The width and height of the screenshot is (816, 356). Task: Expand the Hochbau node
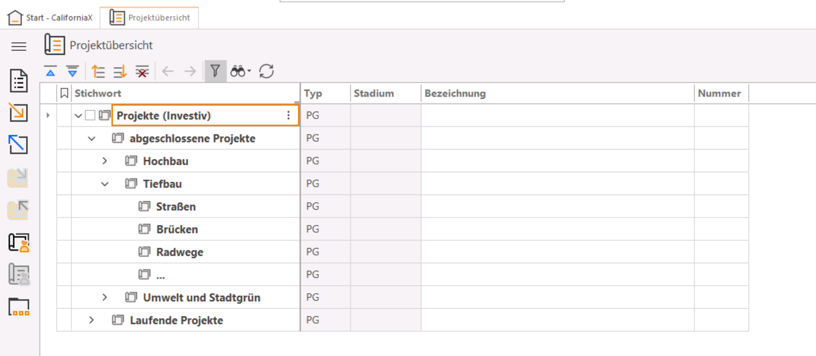[105, 161]
